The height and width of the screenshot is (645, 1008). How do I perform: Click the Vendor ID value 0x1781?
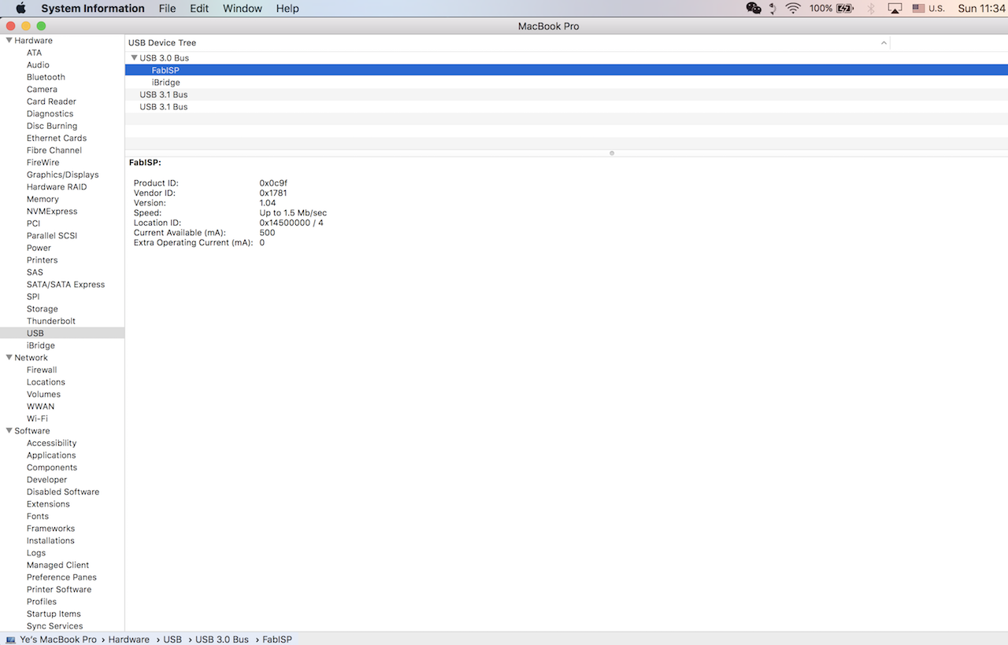273,193
